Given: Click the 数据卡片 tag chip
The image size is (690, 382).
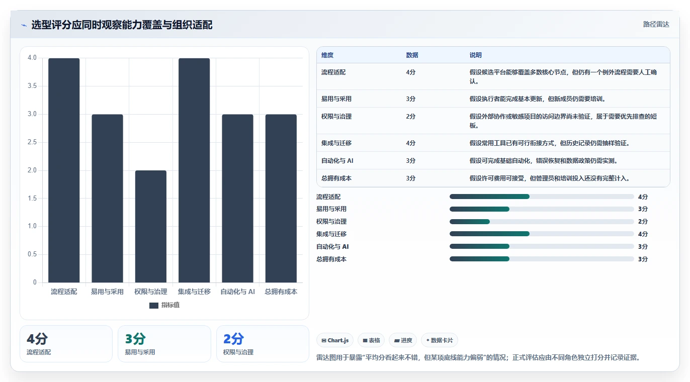Looking at the screenshot, I should click(440, 340).
